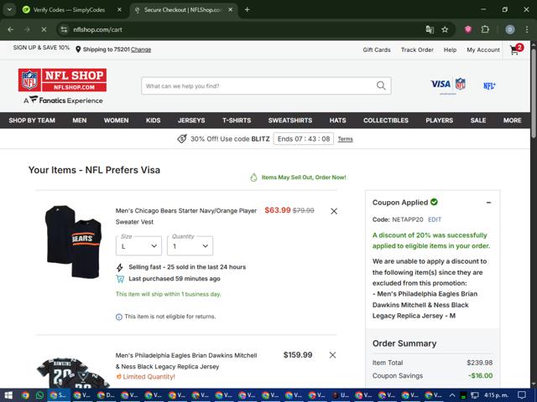537x402 pixels.
Task: Open the translate page icon
Action: click(x=430, y=29)
